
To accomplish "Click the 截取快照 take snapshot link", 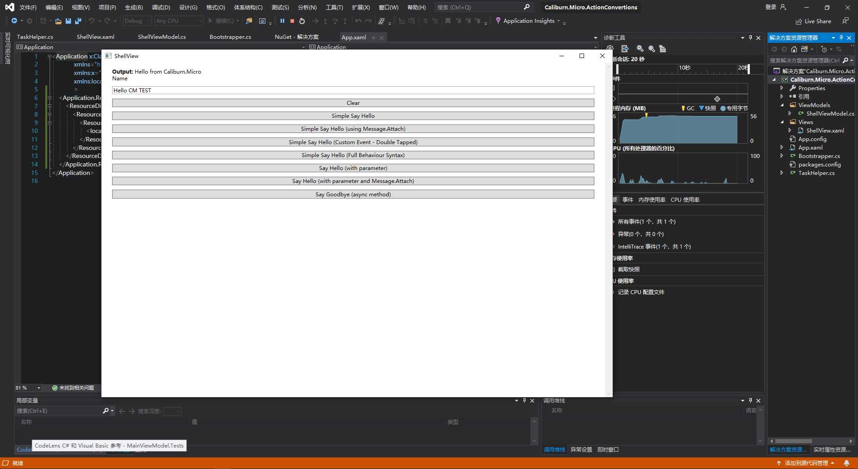I will pos(629,269).
